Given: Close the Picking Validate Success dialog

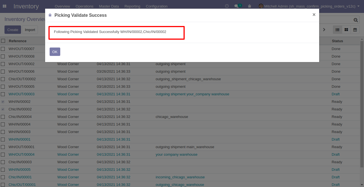Looking at the screenshot, I should [x=314, y=15].
